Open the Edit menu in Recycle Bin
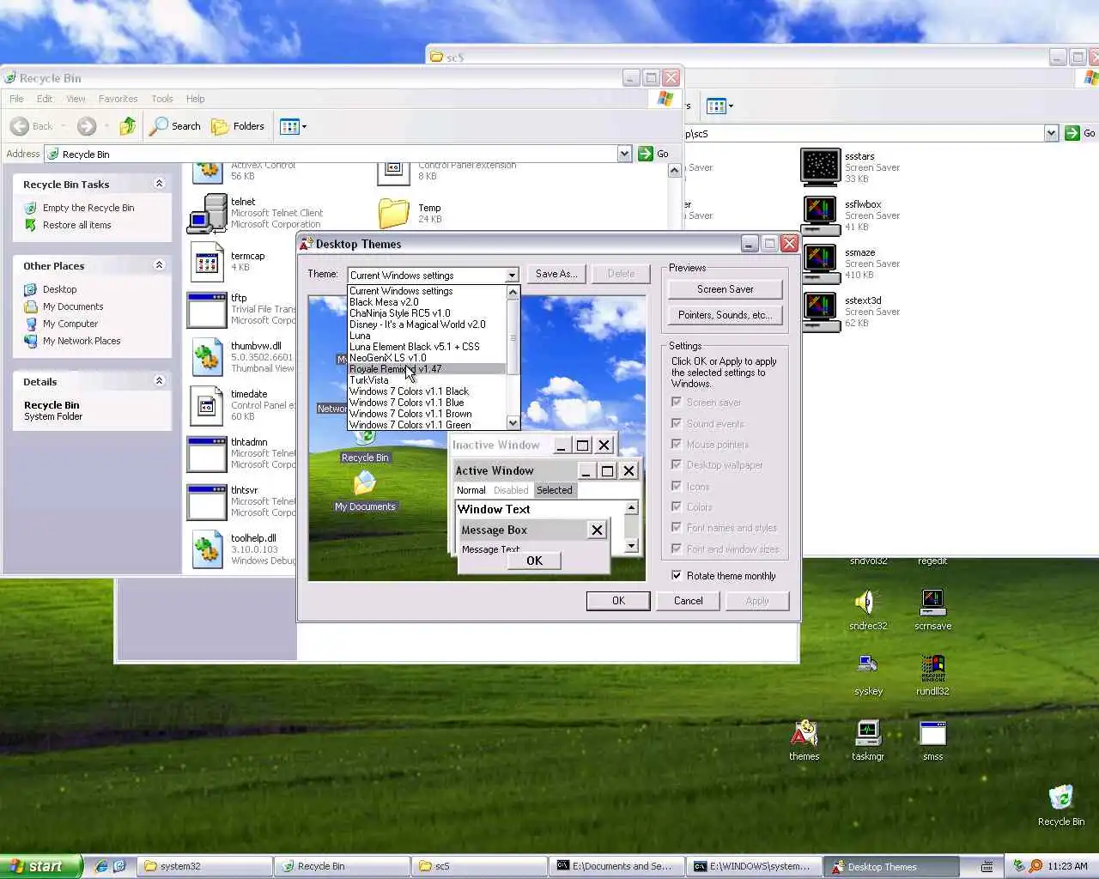Viewport: 1099px width, 879px height. pos(45,99)
